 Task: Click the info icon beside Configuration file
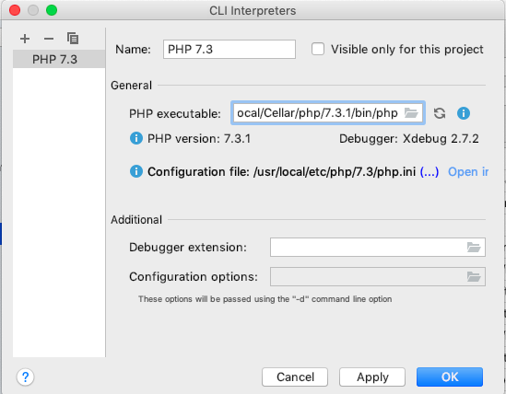pyautogui.click(x=136, y=171)
